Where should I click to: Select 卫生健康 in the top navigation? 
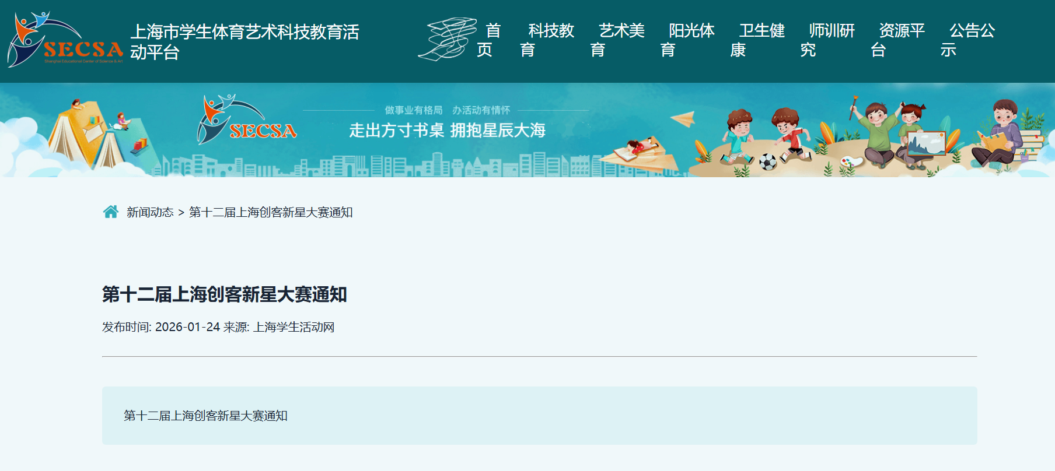pos(757,40)
